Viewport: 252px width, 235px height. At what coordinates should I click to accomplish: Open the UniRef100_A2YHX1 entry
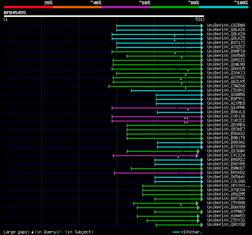(226, 78)
